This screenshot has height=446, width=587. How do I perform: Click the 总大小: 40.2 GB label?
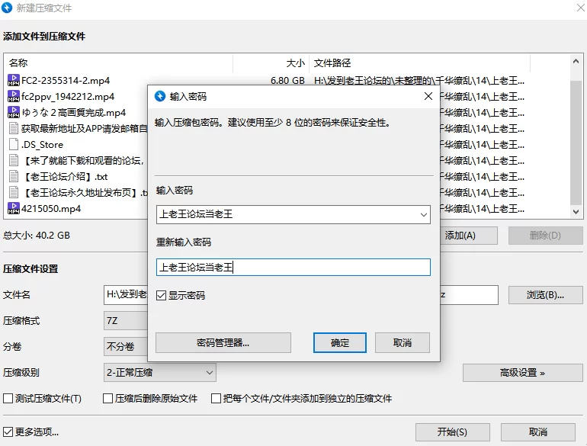(x=37, y=235)
